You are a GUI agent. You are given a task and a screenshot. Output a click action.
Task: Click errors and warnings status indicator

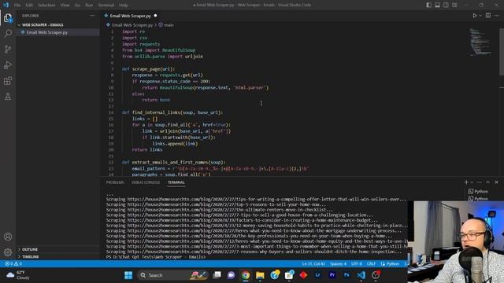13,264
